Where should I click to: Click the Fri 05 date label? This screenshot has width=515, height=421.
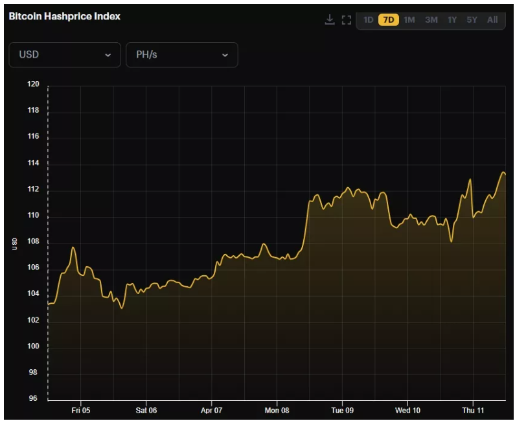point(80,411)
